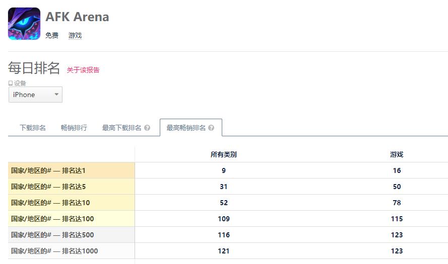
Task: Click the 游戏 column header in table
Action: [397, 154]
